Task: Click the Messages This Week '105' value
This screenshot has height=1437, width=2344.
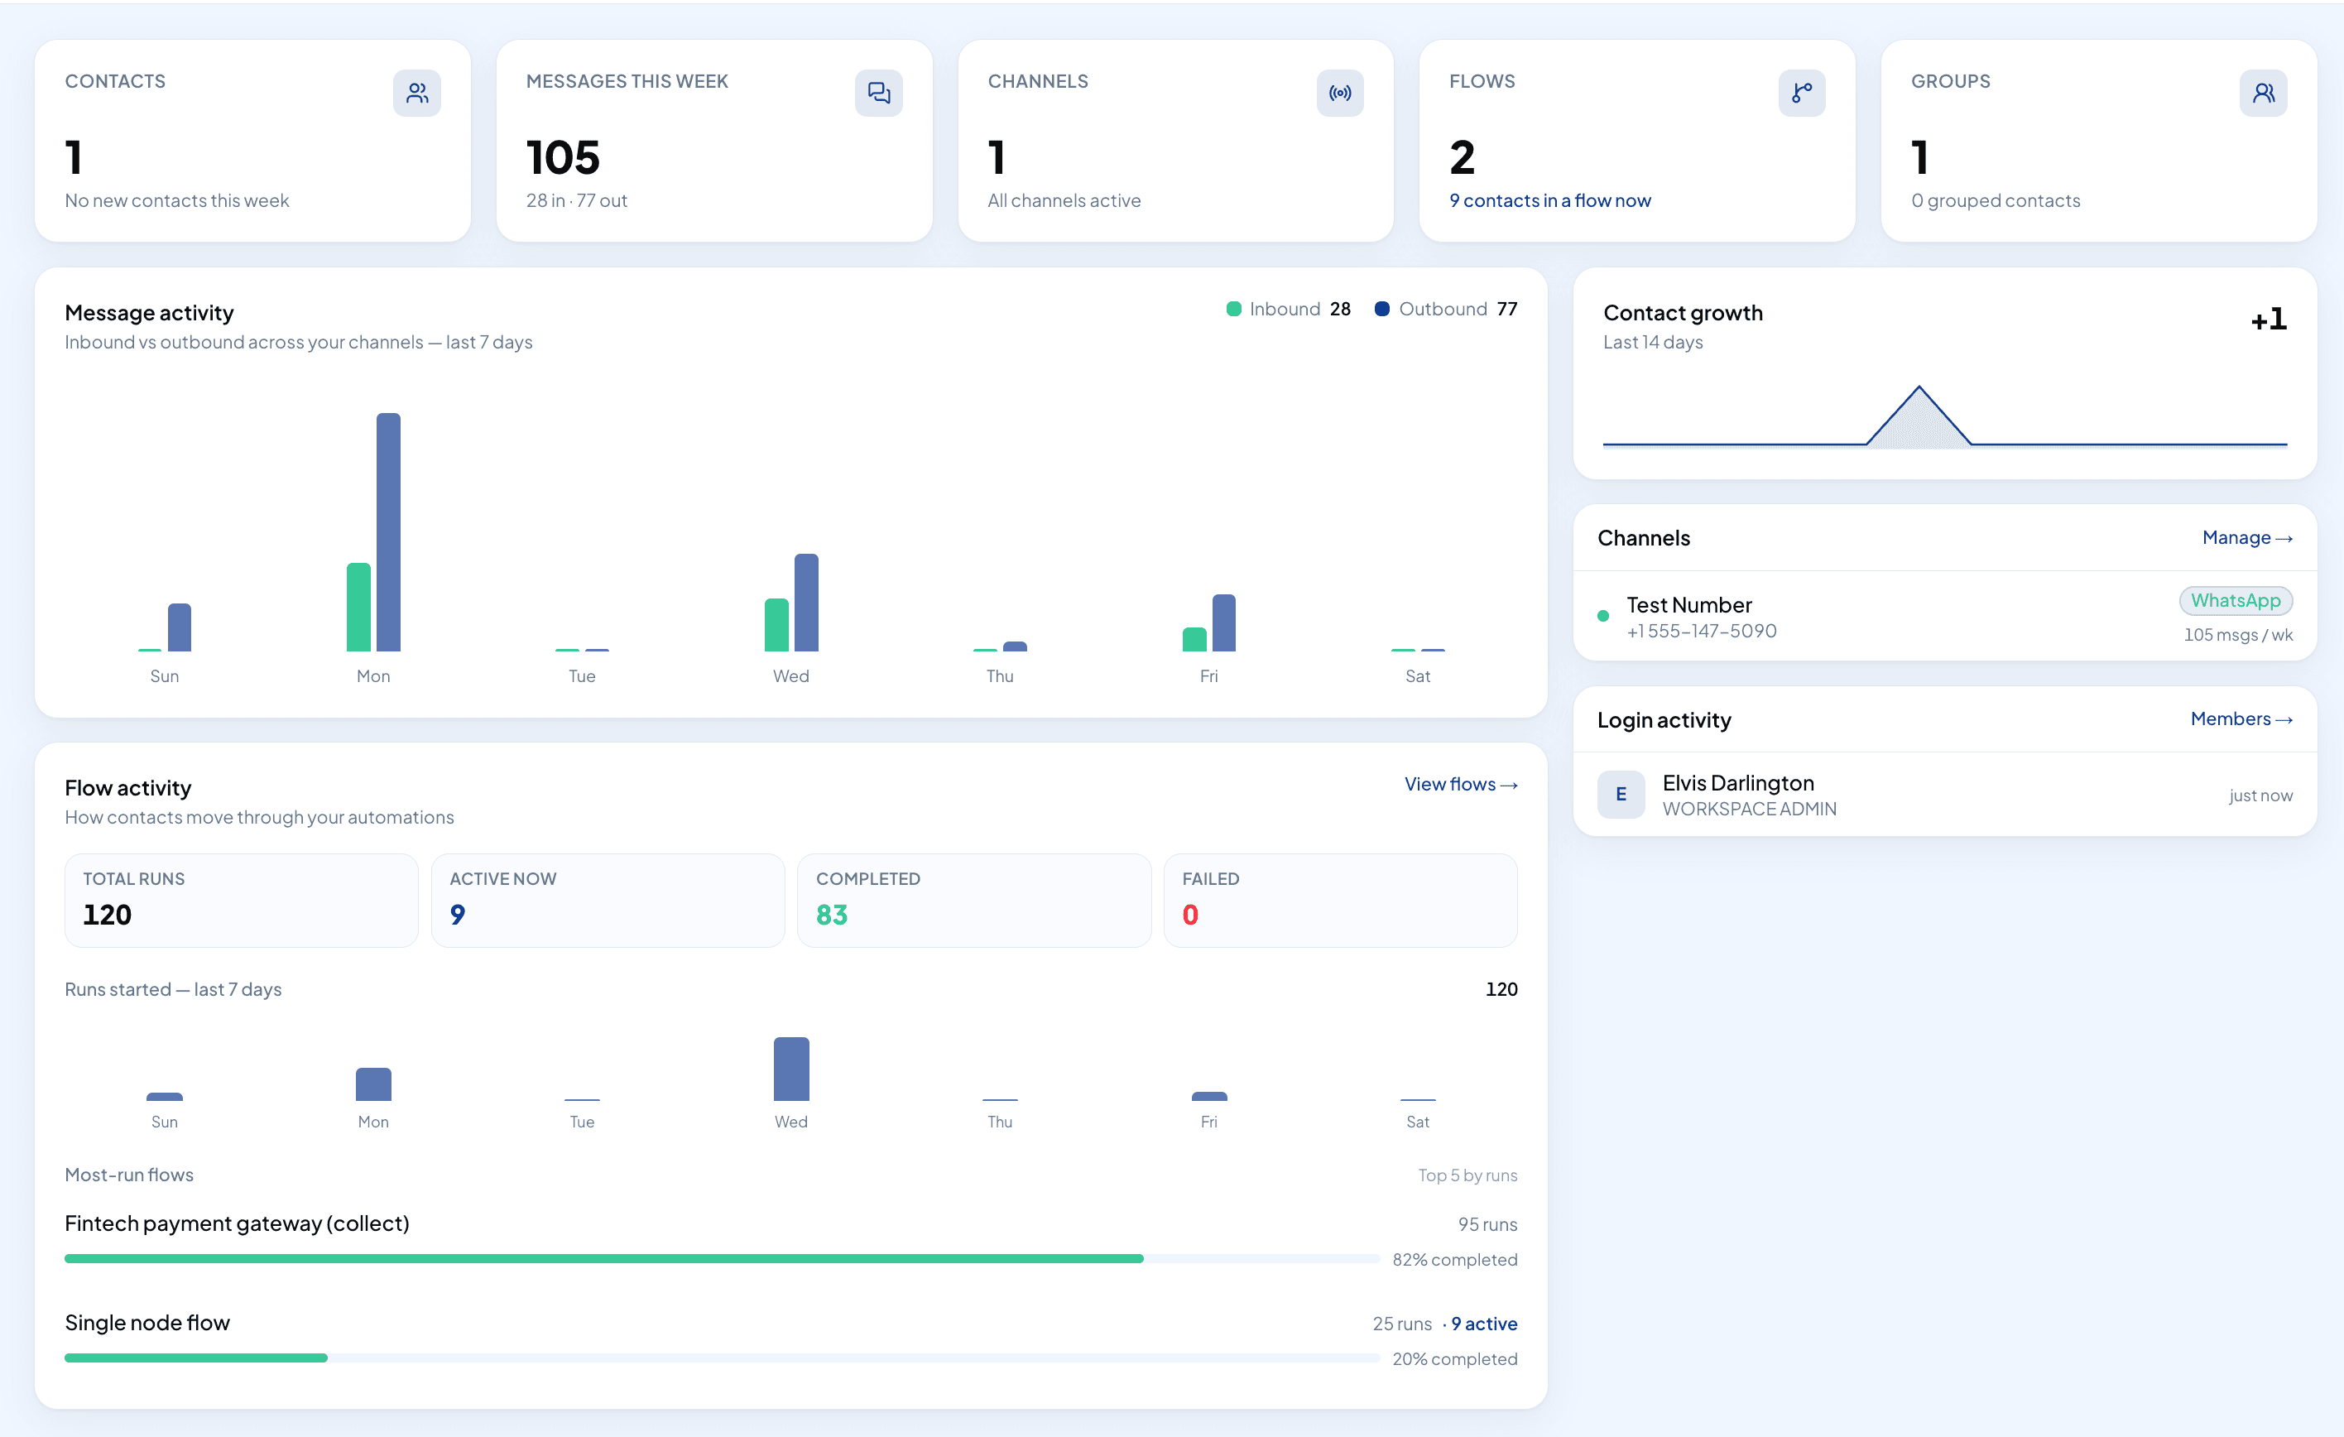Action: pos(563,158)
